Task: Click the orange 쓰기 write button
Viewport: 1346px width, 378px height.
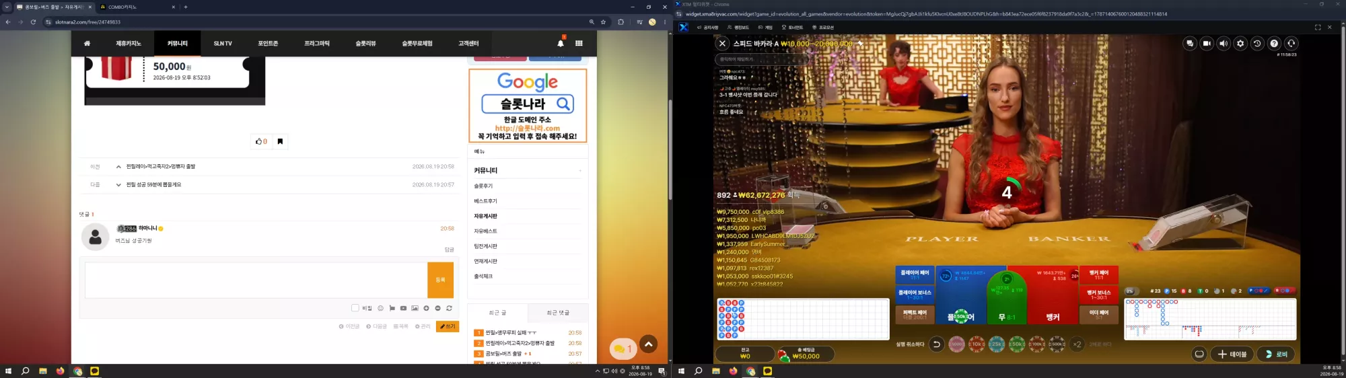Action: pyautogui.click(x=448, y=326)
